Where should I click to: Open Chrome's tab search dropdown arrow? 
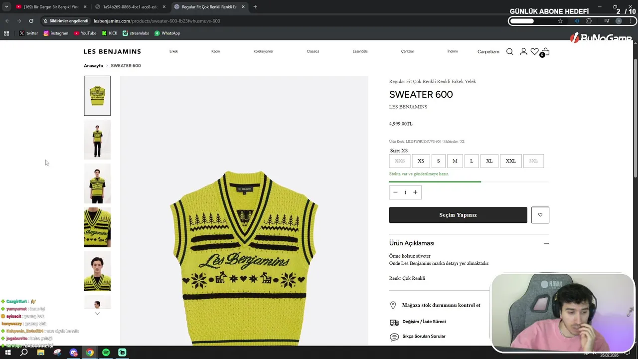[6, 7]
